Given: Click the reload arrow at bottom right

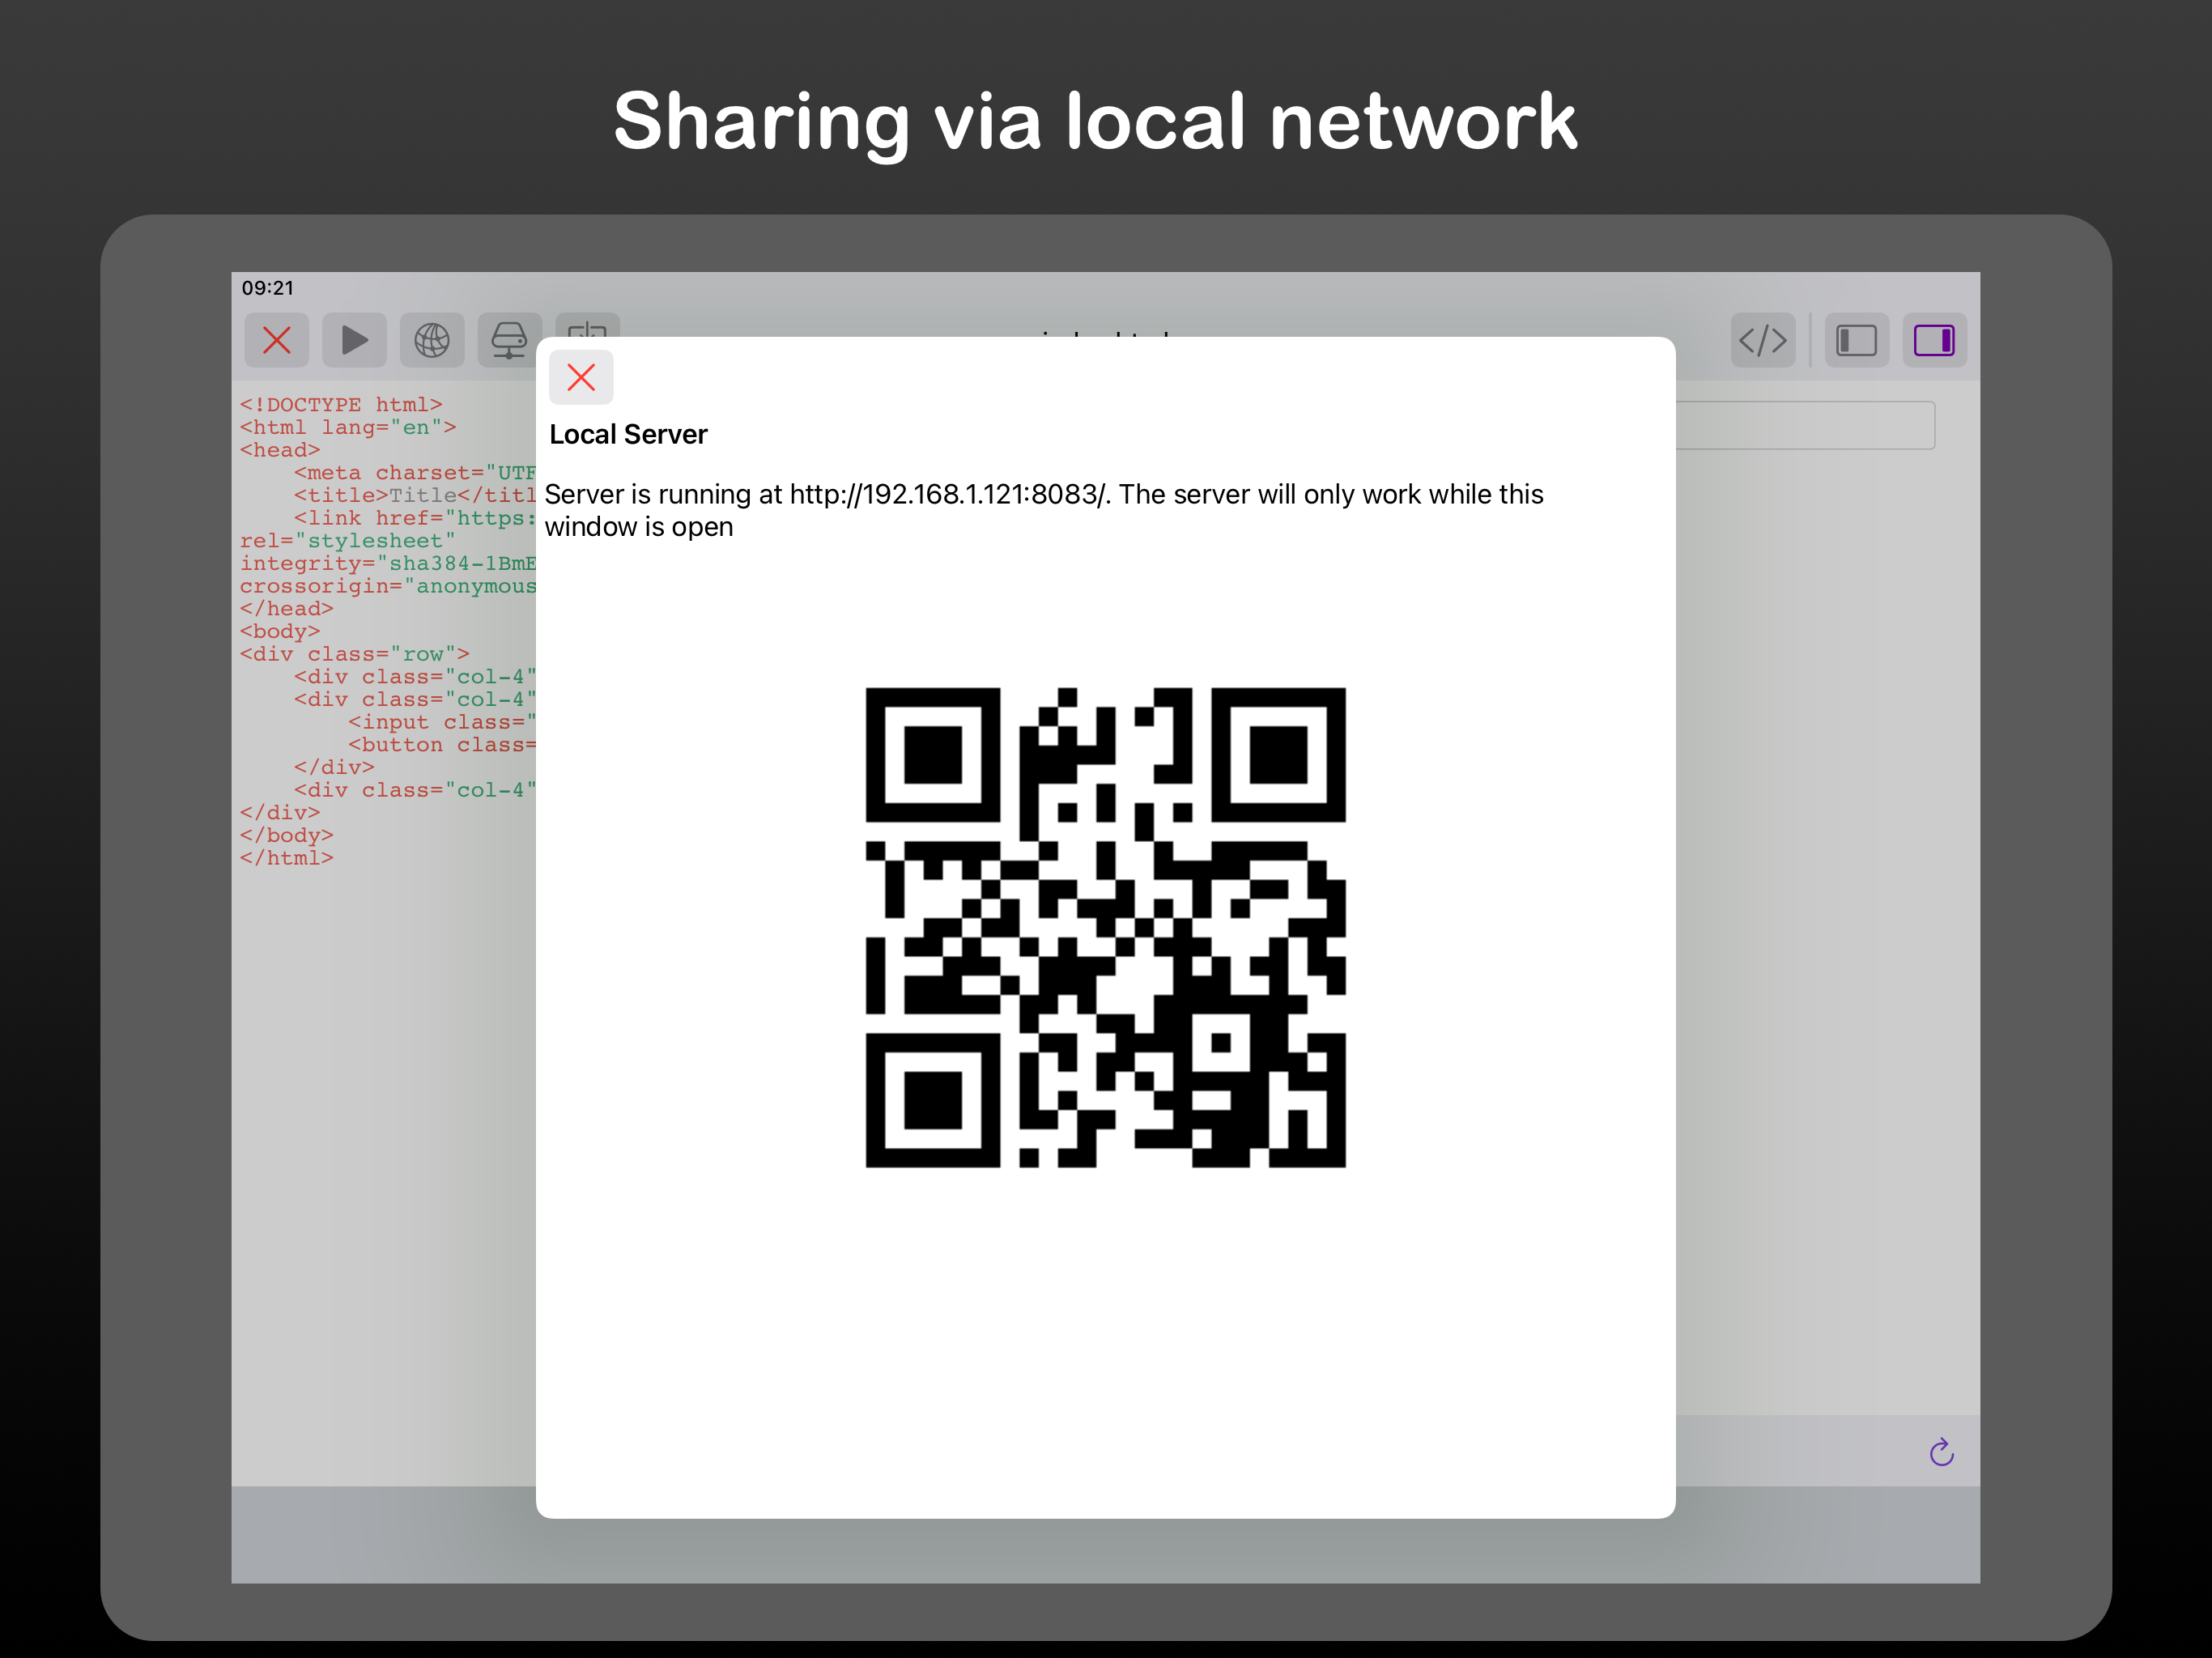Looking at the screenshot, I should click(x=1941, y=1452).
